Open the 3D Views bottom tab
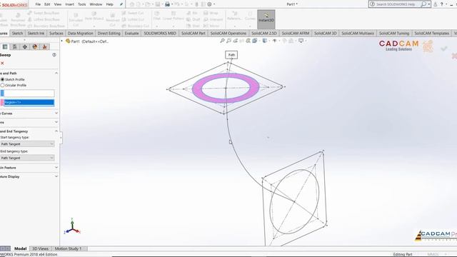This screenshot has height=257, width=457. pyautogui.click(x=40, y=248)
